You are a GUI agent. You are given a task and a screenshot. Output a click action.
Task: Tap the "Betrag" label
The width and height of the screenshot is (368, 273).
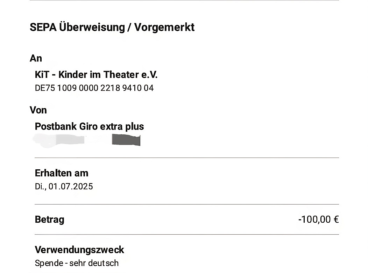point(49,220)
